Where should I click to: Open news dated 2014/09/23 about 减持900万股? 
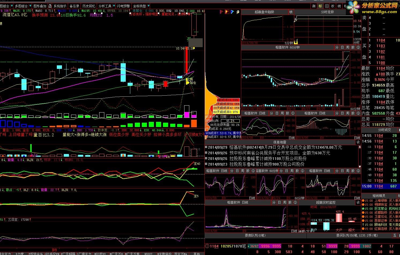pyautogui.click(x=254, y=164)
